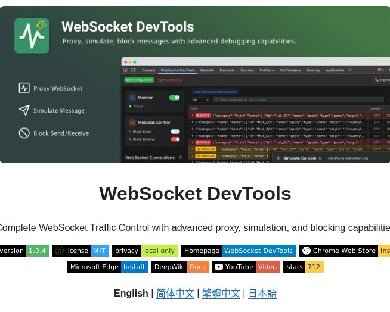The width and height of the screenshot is (390, 312).
Task: Click the large WebSocket DevTools page heading
Action: (195, 194)
